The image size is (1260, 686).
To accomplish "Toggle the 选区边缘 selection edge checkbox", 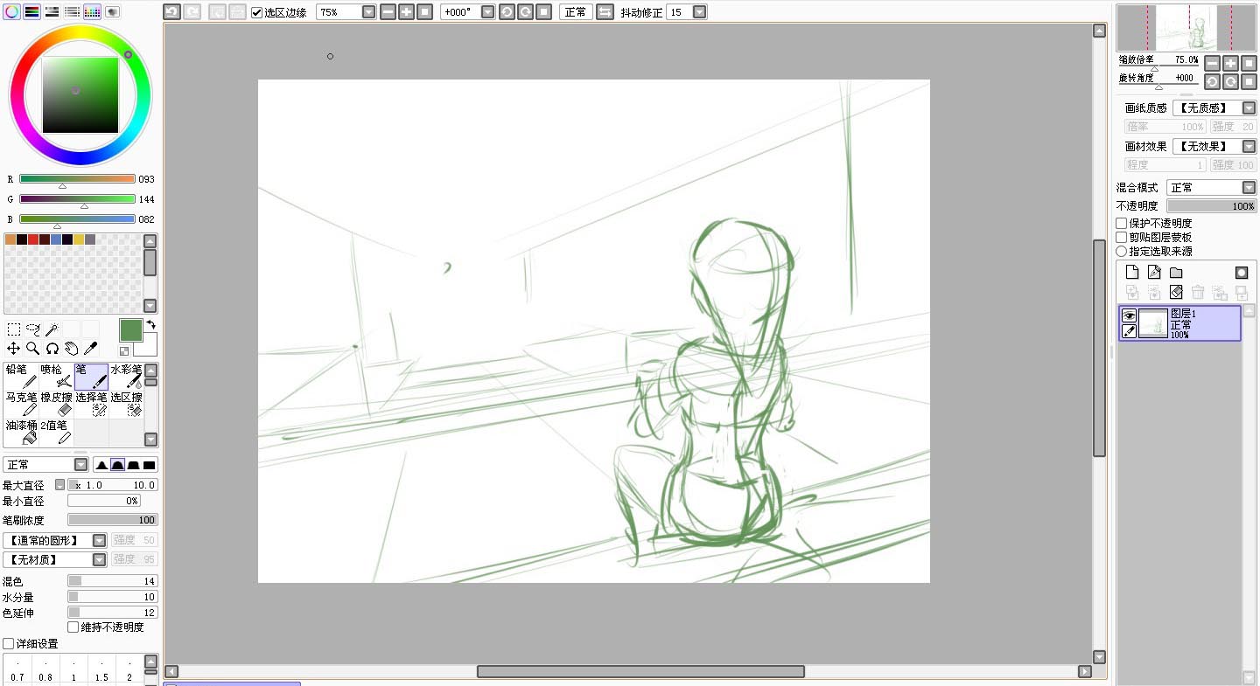I will pyautogui.click(x=256, y=12).
